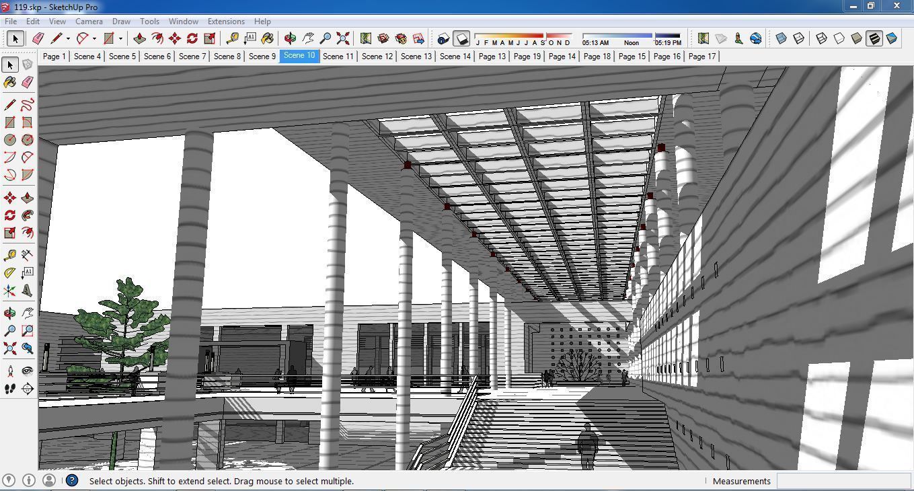Image resolution: width=914 pixels, height=491 pixels.
Task: Select the Position Camera tool
Action: (9, 371)
